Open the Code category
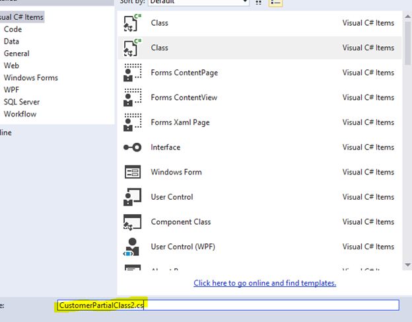This screenshot has height=322, width=412. tap(13, 29)
